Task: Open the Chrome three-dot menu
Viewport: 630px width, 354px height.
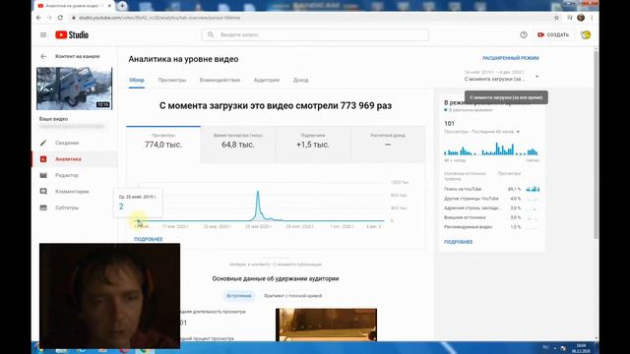Action: [592, 18]
